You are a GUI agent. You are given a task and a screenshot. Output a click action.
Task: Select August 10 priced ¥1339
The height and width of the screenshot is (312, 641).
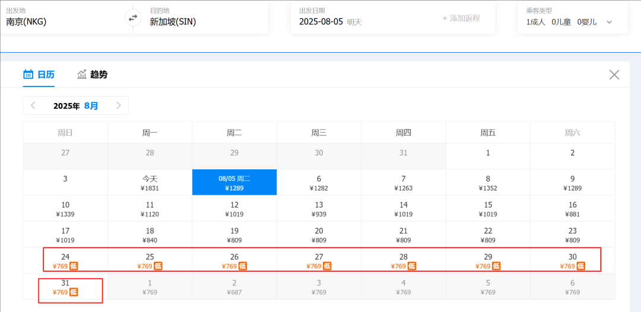[65, 208]
